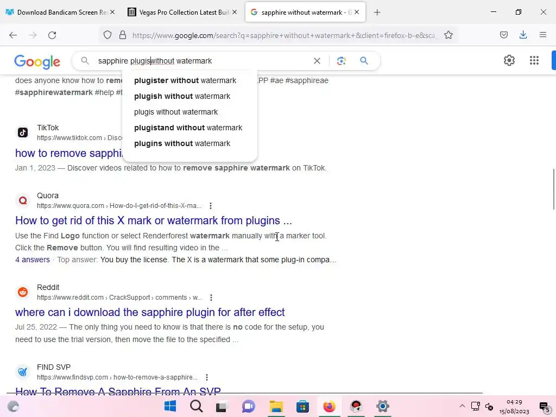Open the Firefox hamburger menu
The height and width of the screenshot is (417, 556).
click(543, 35)
